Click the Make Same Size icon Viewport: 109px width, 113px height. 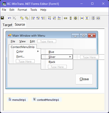coord(75,18)
